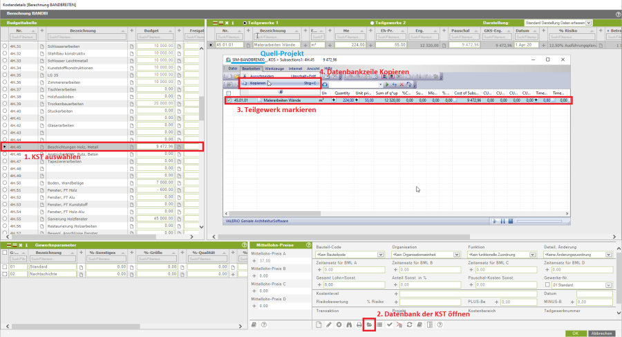Click the printer icon in bottom toolbar
Viewport: 622px width, 337px height.
click(x=359, y=324)
